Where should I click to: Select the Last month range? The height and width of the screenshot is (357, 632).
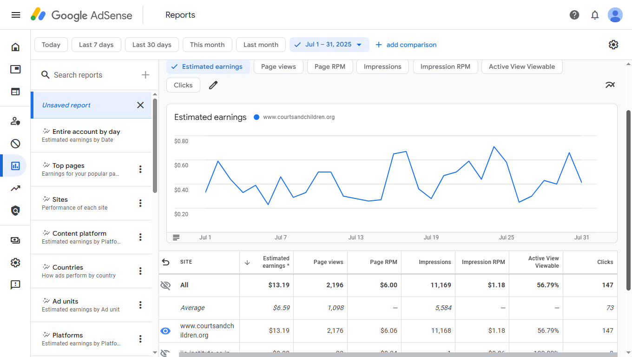(x=261, y=45)
